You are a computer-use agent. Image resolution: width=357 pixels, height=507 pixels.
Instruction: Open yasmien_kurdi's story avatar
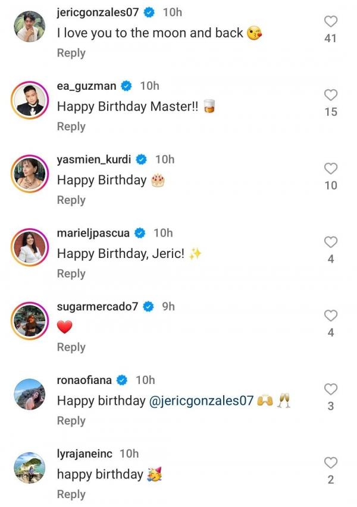pyautogui.click(x=29, y=174)
